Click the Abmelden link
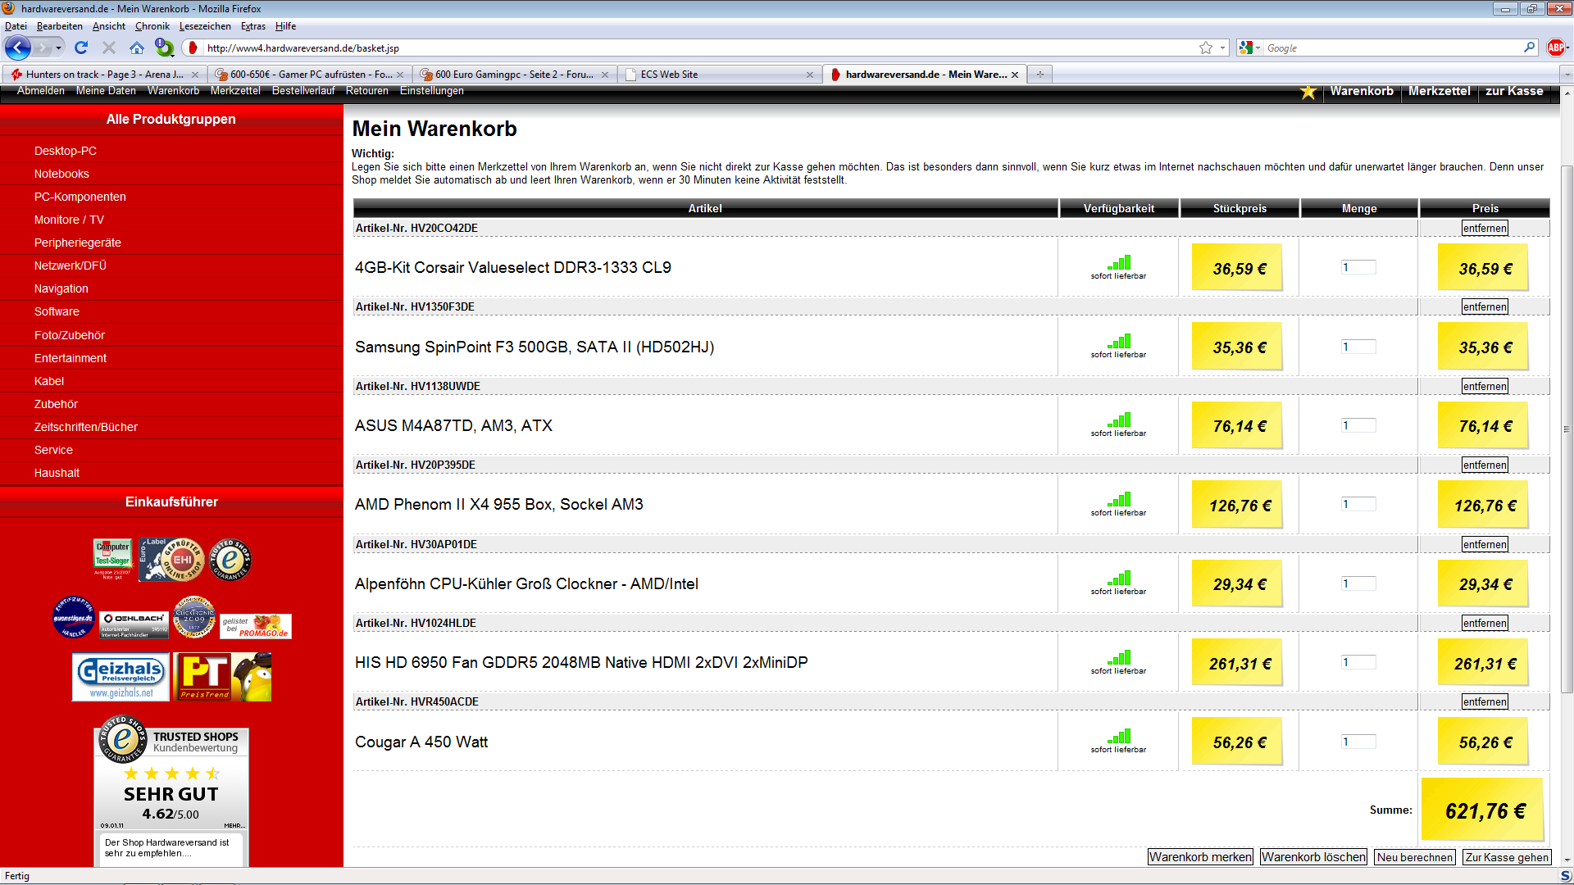The width and height of the screenshot is (1574, 885). (x=41, y=91)
